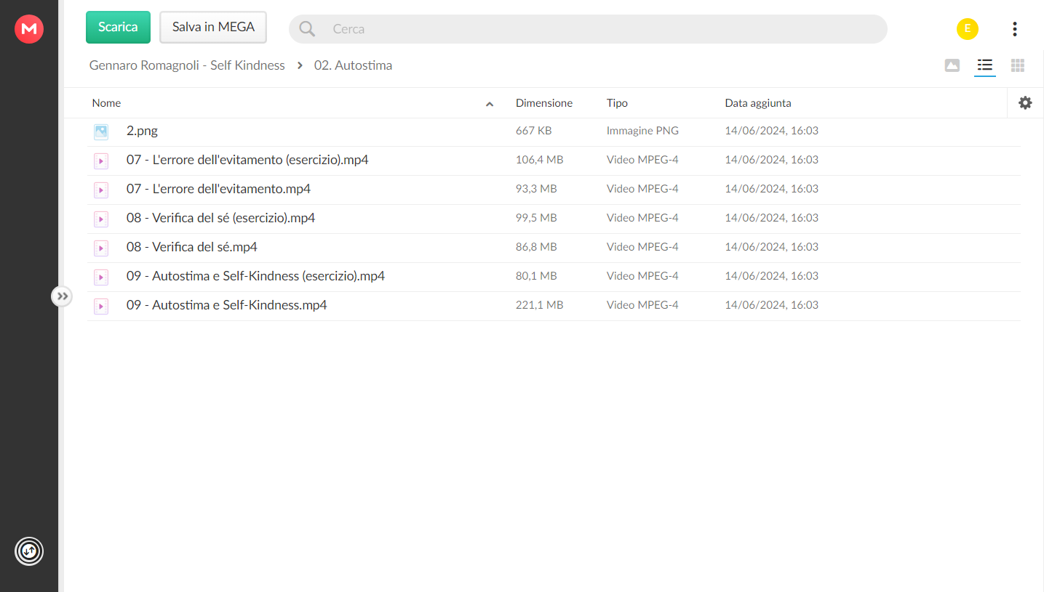Open the MEGA logo home icon

click(x=29, y=29)
